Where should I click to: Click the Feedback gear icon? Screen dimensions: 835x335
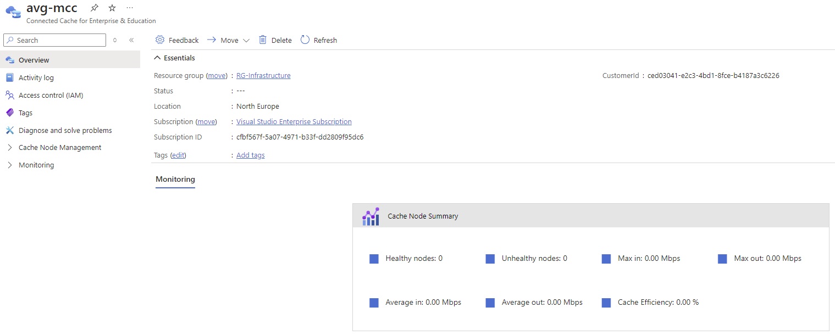[x=160, y=40]
